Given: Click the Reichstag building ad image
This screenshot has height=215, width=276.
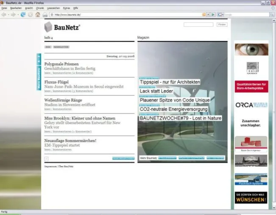Looking at the screenshot, I should pyautogui.click(x=251, y=160).
